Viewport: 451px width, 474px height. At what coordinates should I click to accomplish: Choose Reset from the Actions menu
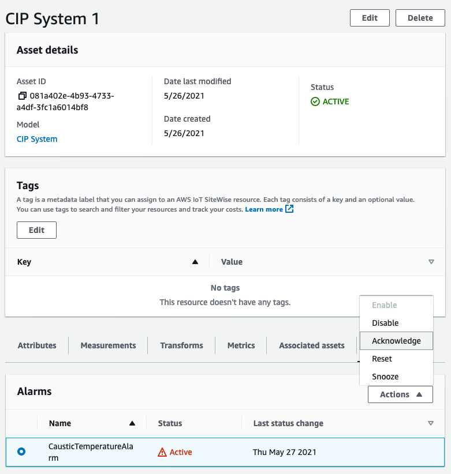(397, 359)
